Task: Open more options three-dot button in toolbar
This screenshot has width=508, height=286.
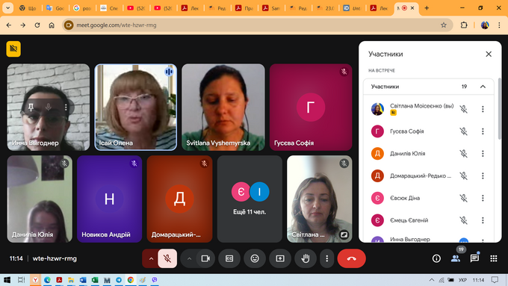Action: pyautogui.click(x=326, y=258)
